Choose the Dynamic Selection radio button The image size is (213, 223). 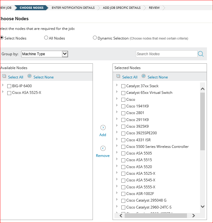pos(95,38)
